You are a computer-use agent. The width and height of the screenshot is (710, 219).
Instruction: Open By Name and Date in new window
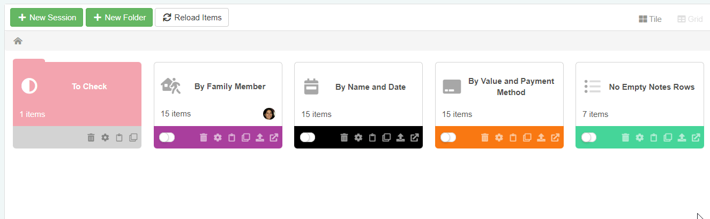pos(414,138)
